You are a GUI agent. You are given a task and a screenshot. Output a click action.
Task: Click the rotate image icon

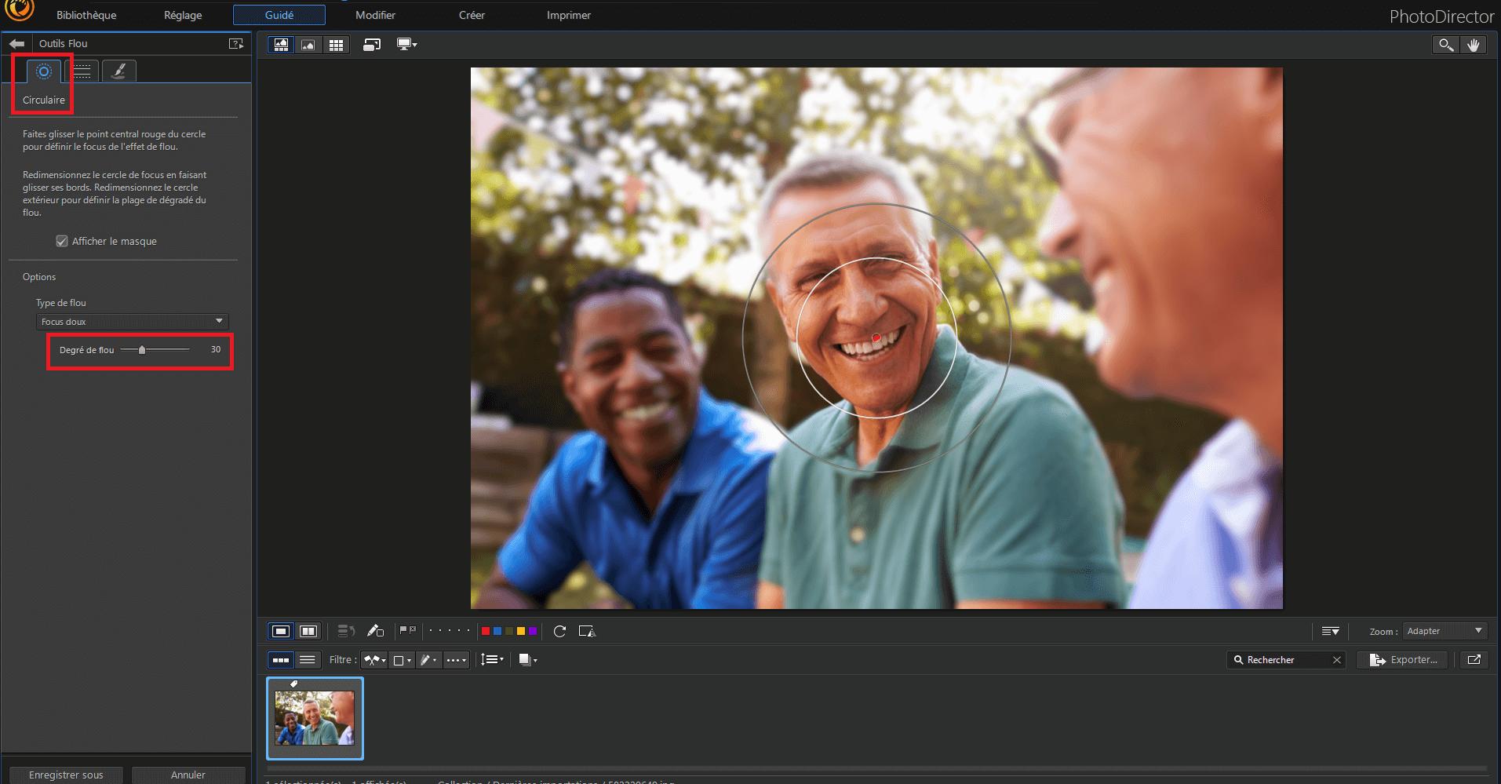(x=559, y=631)
